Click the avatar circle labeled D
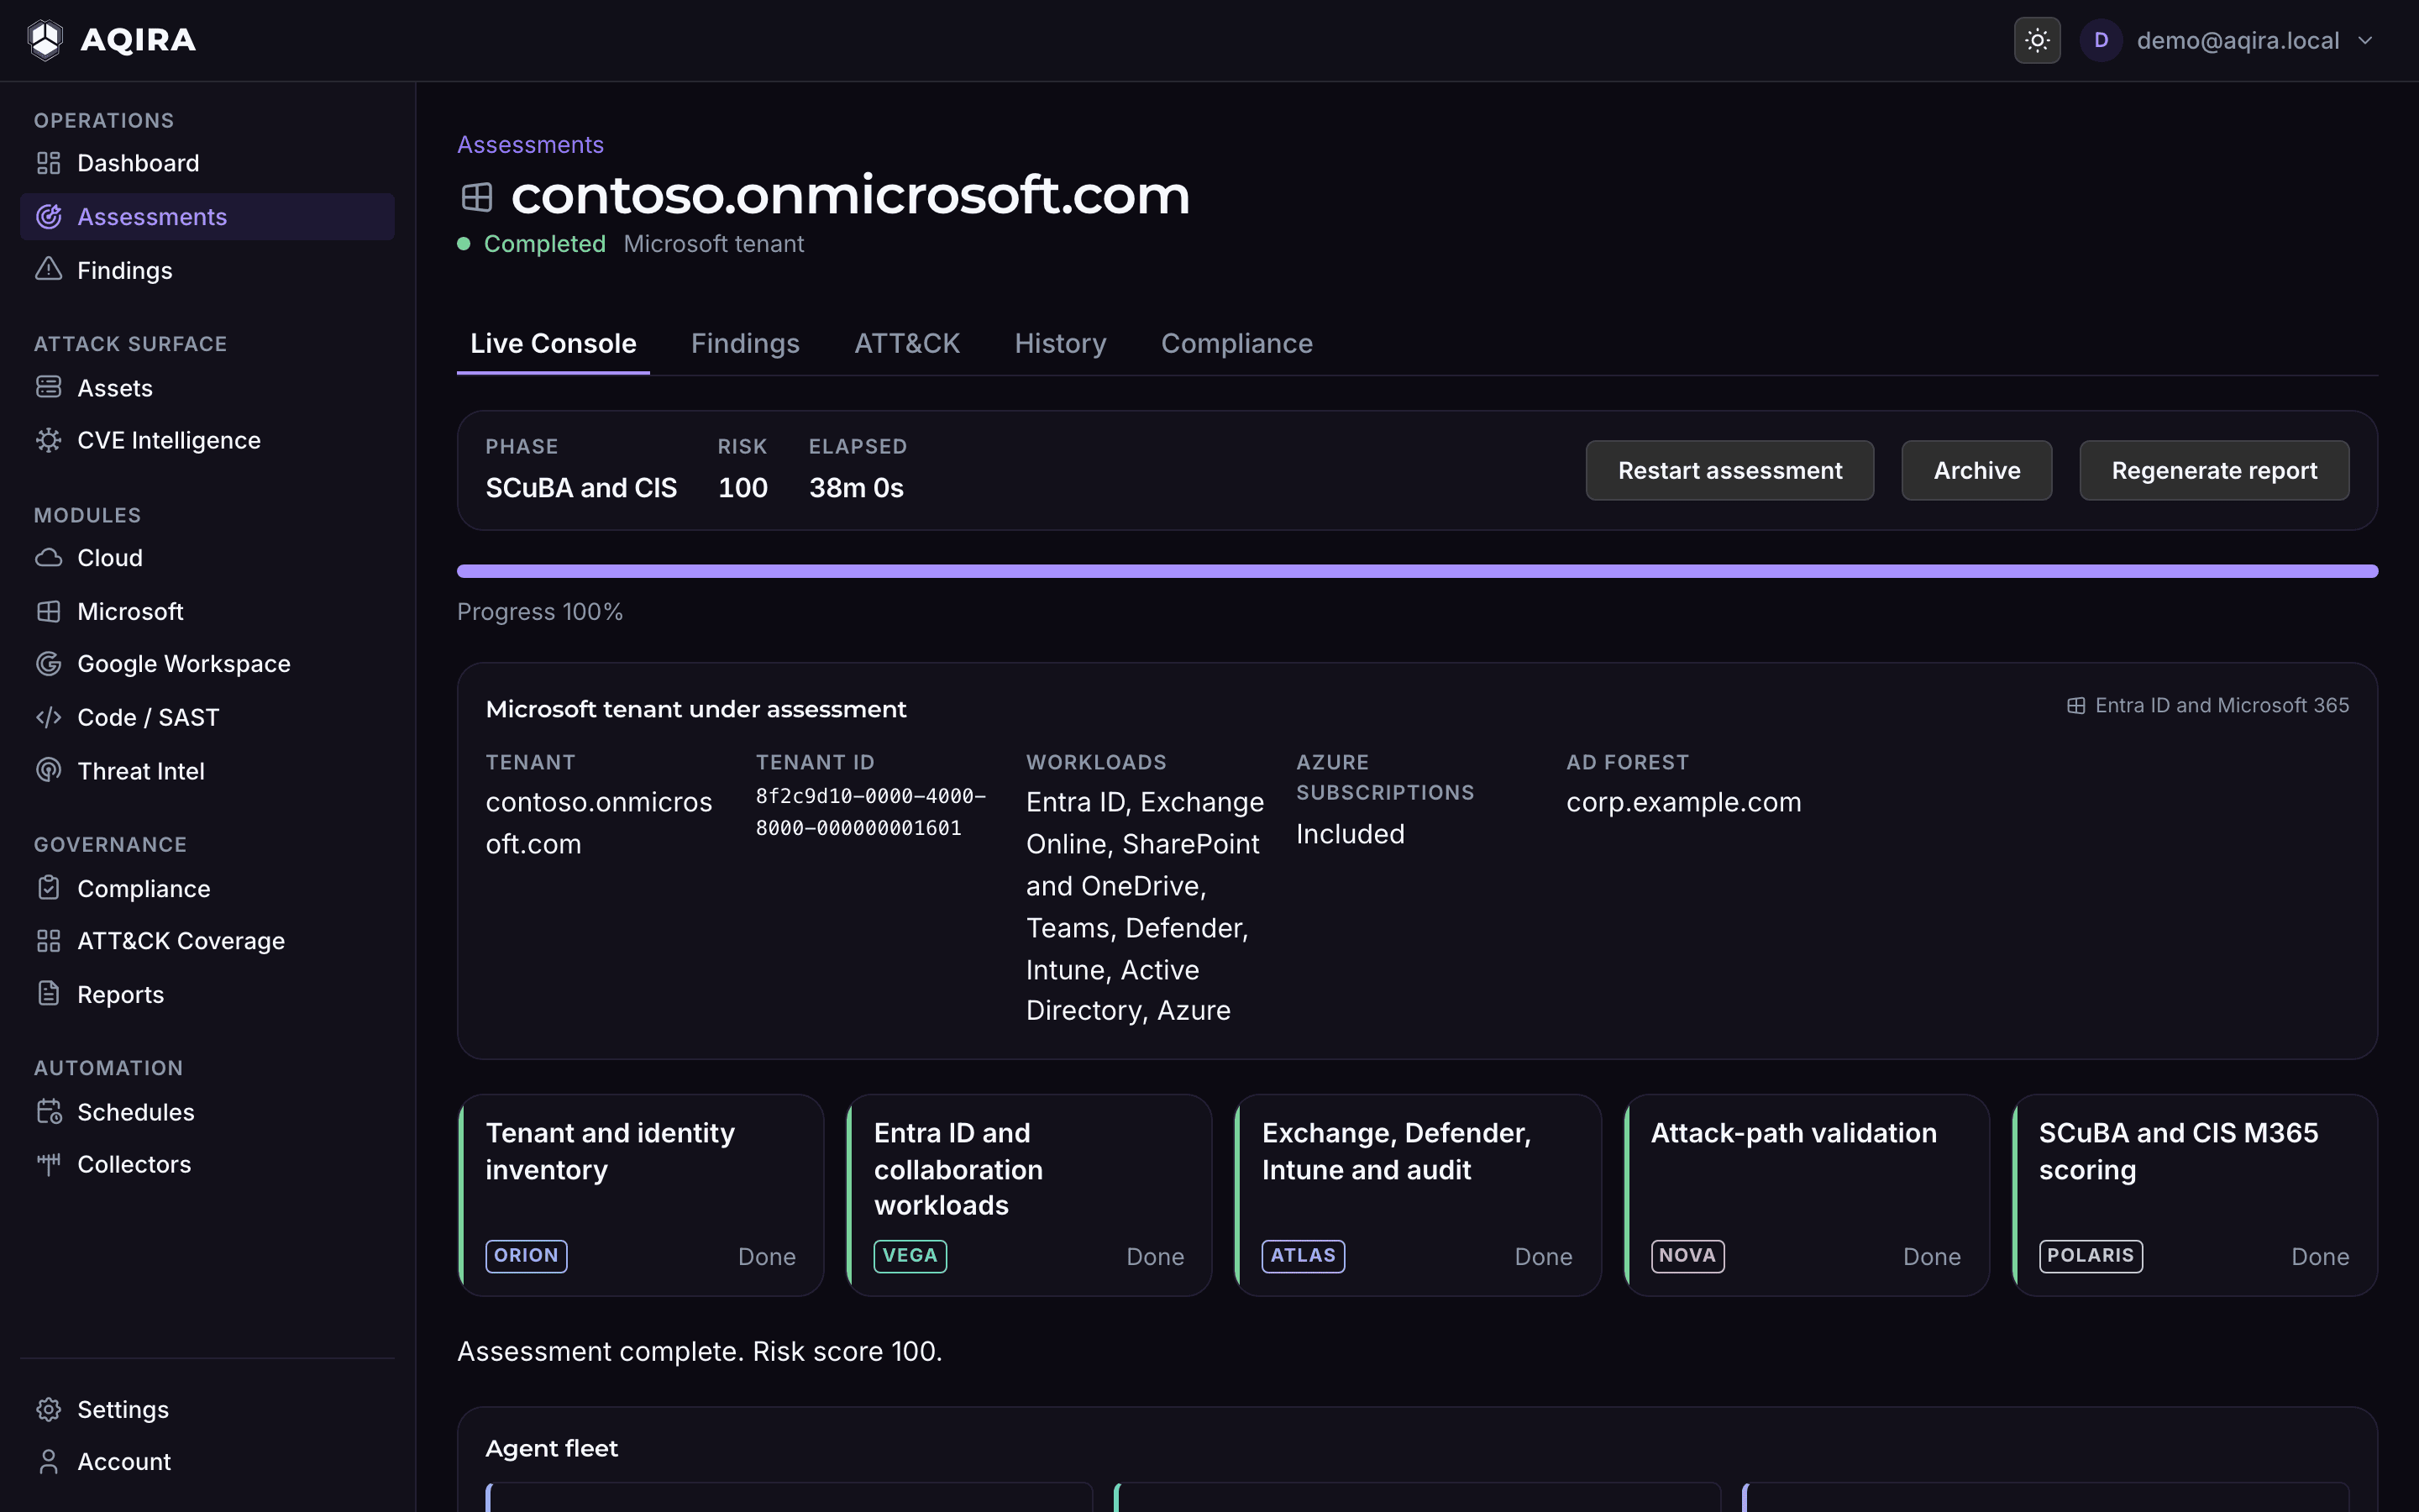 click(2100, 40)
